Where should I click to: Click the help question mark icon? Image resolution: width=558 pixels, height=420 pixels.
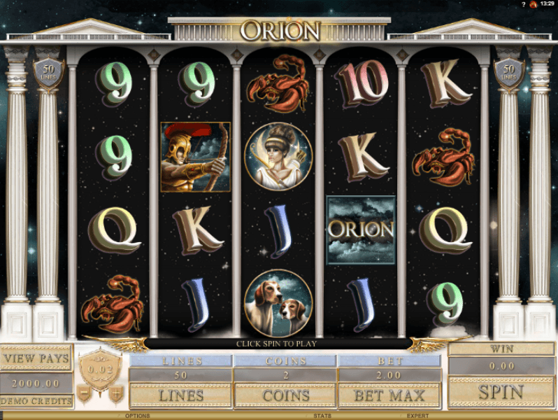click(x=523, y=5)
